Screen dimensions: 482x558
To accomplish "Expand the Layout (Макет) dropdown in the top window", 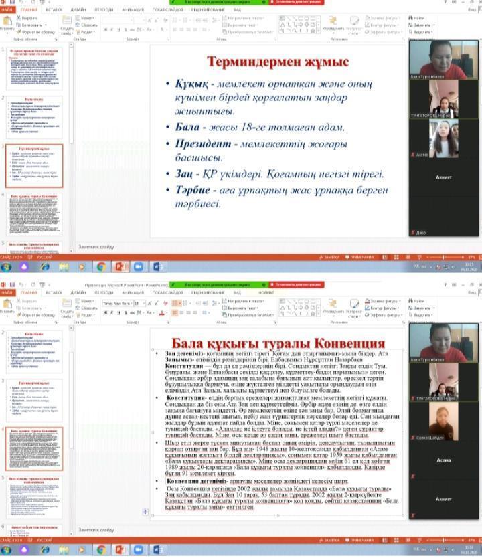I will tap(87, 18).
